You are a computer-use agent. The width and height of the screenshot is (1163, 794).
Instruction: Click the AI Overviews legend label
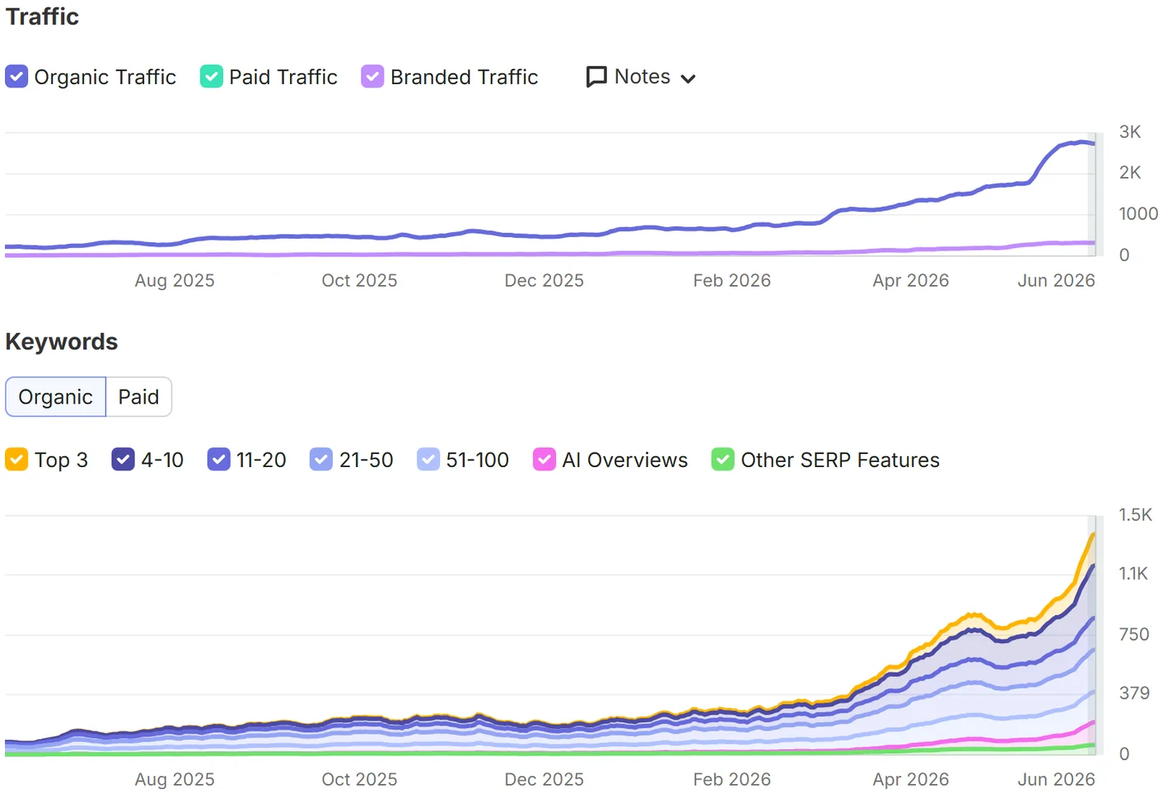coord(625,460)
